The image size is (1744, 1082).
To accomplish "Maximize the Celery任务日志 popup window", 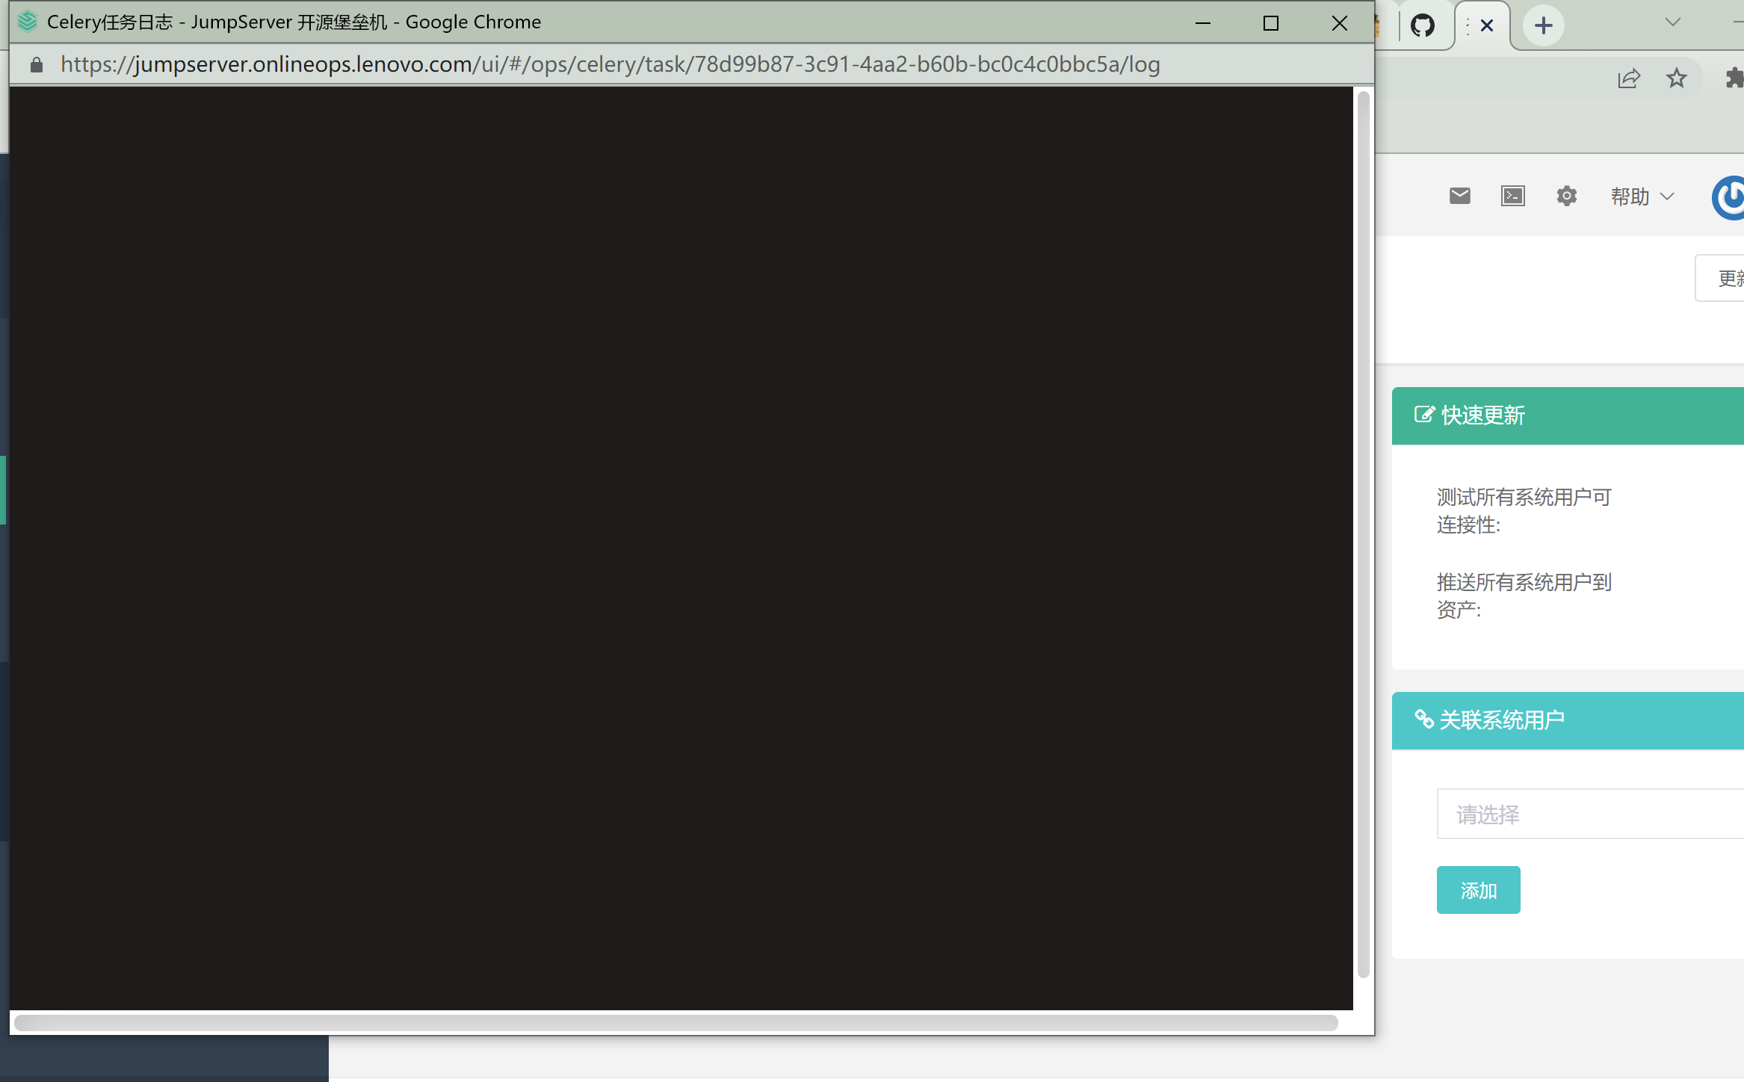I will pyautogui.click(x=1270, y=23).
